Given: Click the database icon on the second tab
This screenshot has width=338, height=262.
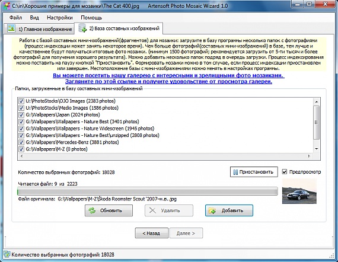Looking at the screenshot, I should pyautogui.click(x=82, y=28).
